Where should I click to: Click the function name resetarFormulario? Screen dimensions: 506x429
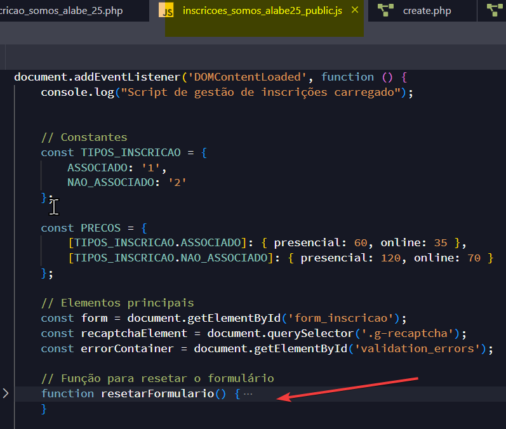(157, 394)
